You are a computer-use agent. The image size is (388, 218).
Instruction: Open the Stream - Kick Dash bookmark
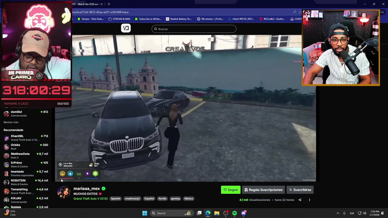pyautogui.click(x=91, y=19)
